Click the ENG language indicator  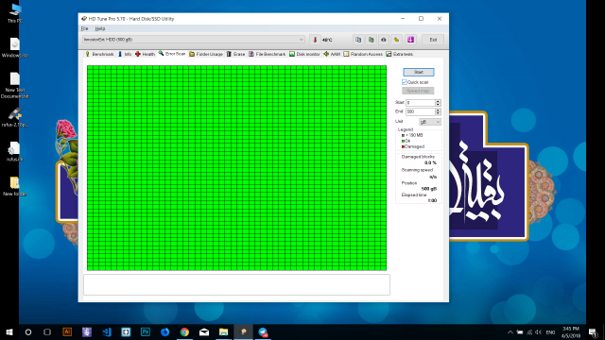point(551,332)
